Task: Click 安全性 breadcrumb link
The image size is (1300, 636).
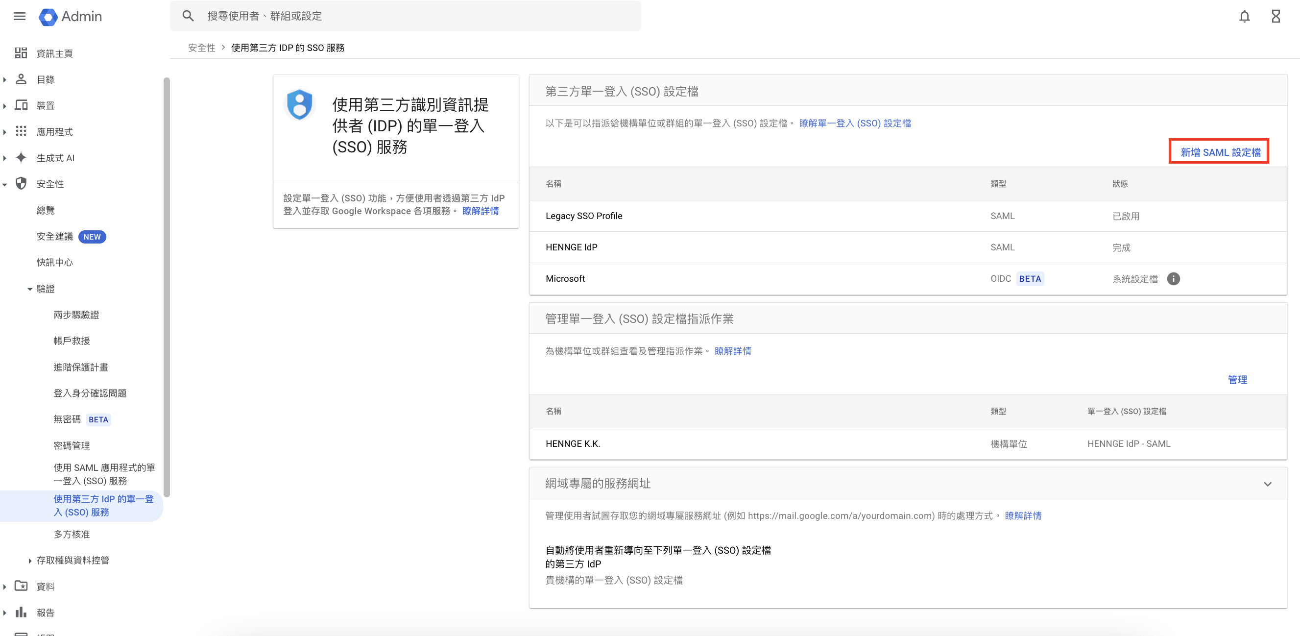Action: [201, 48]
